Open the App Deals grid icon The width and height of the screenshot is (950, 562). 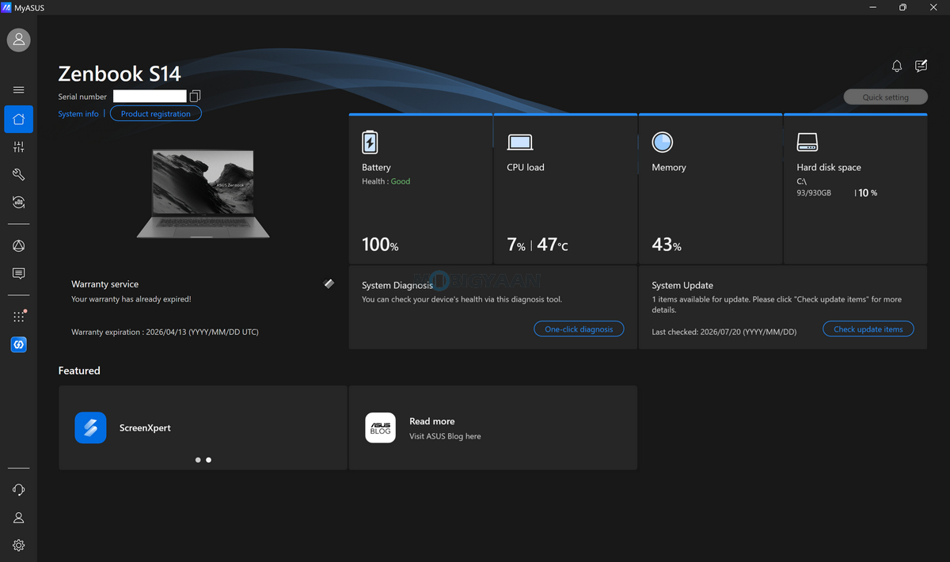coord(19,317)
